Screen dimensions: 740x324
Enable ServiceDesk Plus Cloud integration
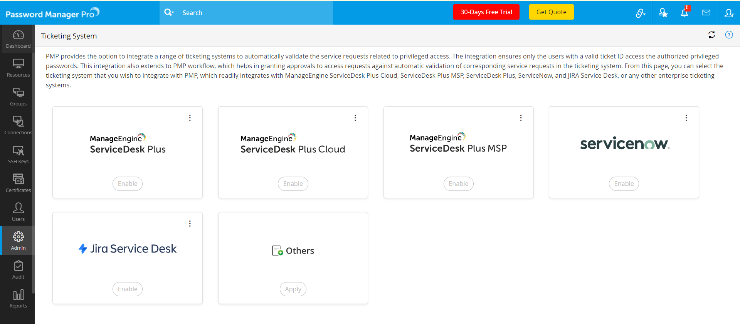293,184
